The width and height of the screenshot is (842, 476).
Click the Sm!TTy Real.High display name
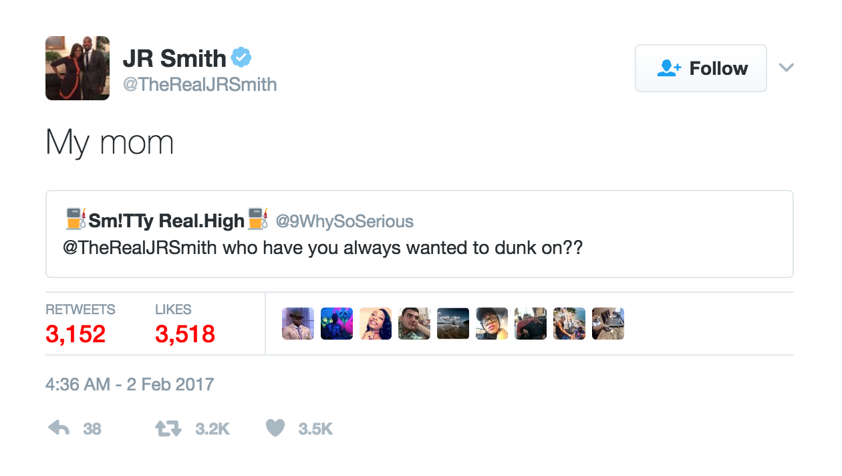(166, 221)
